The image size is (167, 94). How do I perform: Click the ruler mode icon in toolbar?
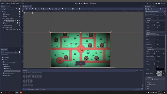pos(44,9)
